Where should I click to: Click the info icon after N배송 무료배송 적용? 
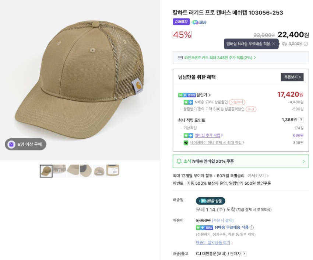click(252, 228)
